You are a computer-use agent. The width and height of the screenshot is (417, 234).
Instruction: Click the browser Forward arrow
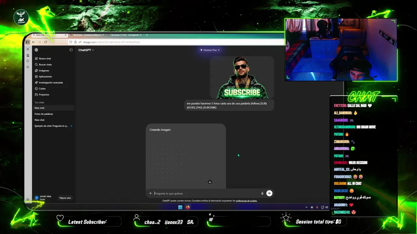[x=39, y=42]
